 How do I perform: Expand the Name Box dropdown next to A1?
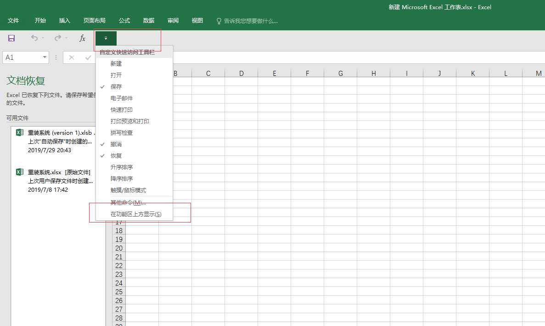[x=45, y=57]
